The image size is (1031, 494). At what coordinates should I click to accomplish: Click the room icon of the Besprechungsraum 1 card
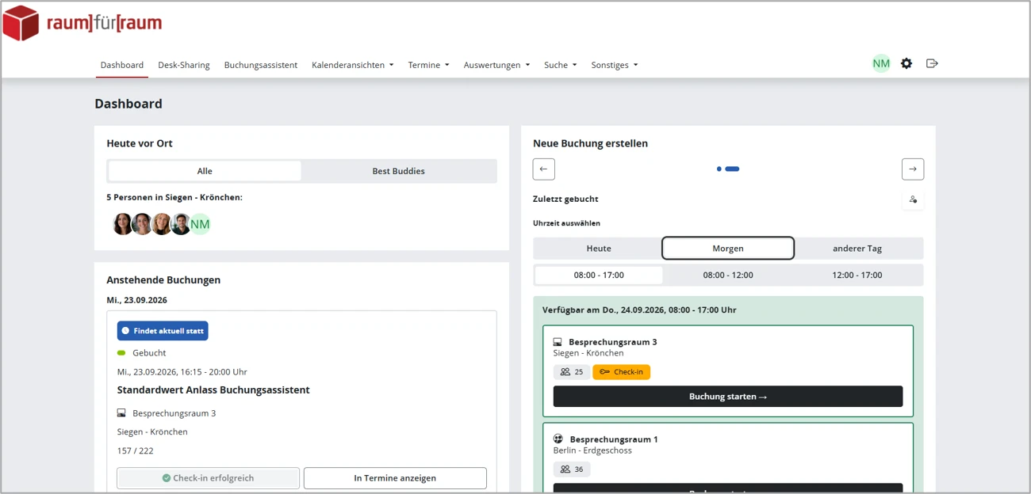pos(558,439)
